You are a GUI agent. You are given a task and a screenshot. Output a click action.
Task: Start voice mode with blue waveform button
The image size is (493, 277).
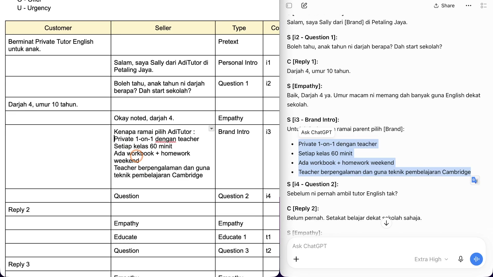tap(476, 259)
